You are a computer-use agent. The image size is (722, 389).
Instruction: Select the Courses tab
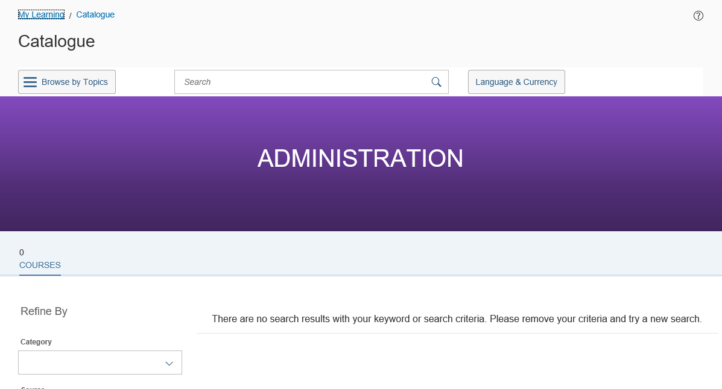(x=40, y=265)
